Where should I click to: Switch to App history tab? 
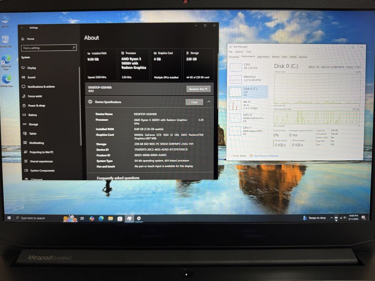(263, 57)
